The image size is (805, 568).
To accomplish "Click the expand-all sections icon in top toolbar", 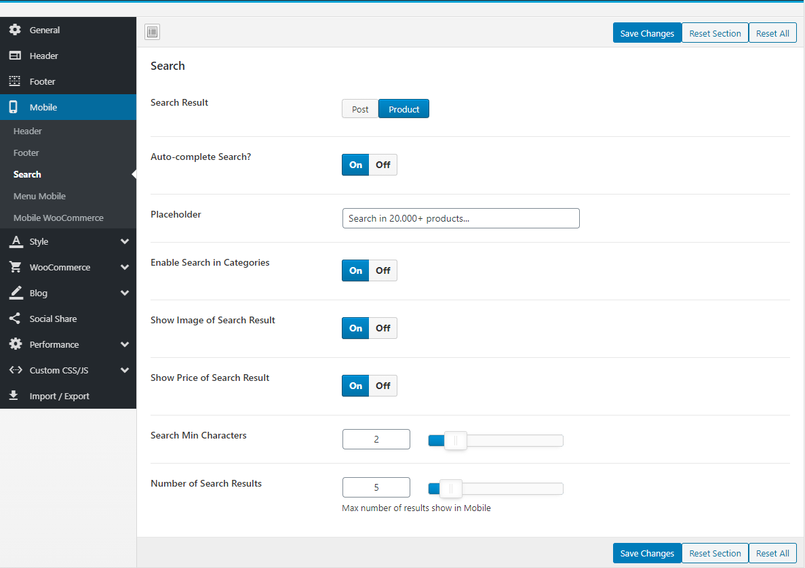I will [153, 32].
